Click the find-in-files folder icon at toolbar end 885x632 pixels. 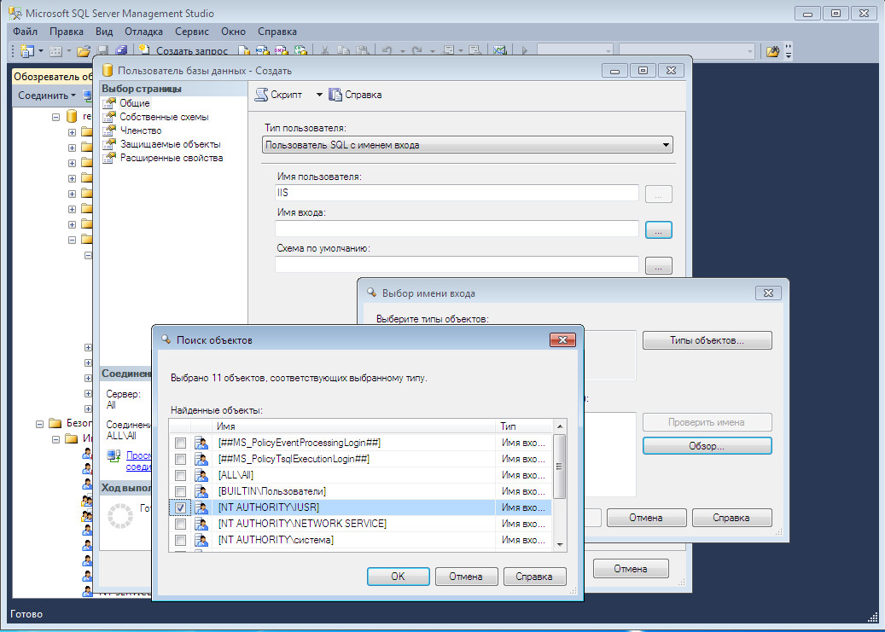pos(772,51)
